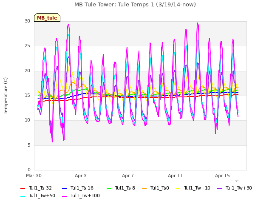
Task: Click the MB_tule label box
Action: [x=47, y=17]
